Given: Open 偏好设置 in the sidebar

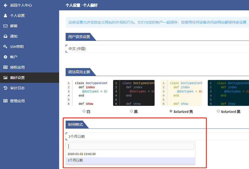Looking at the screenshot, I should pos(17,78).
